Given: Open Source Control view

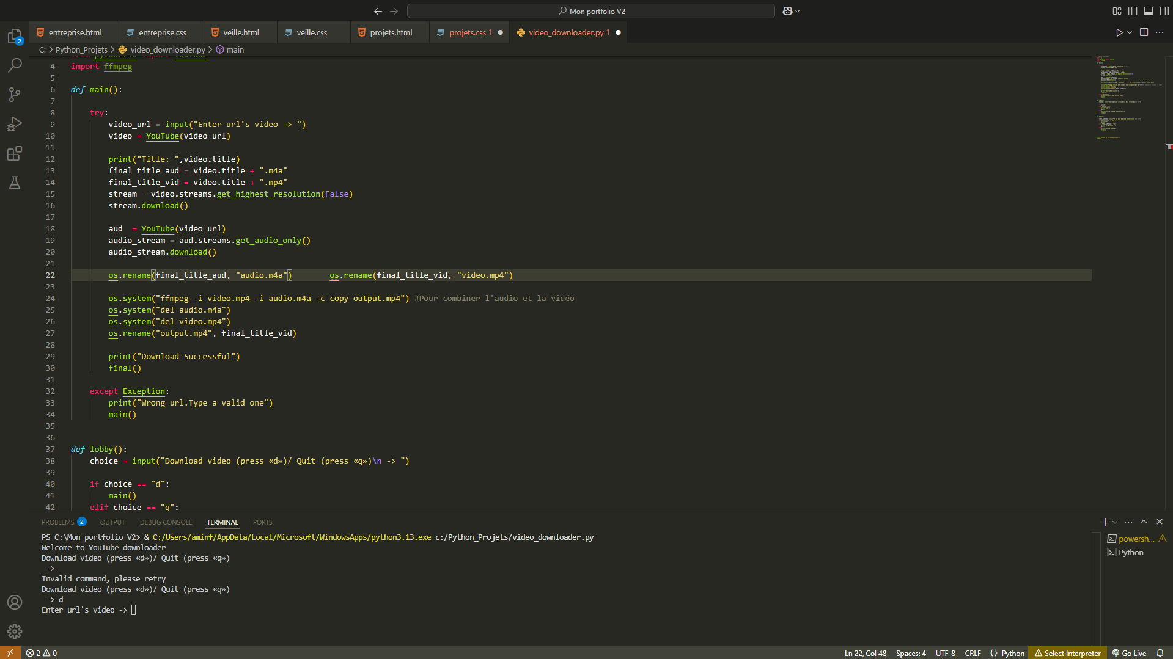Looking at the screenshot, I should 15,95.
